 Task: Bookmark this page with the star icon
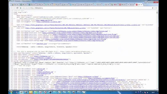pyautogui.click(x=153, y=8)
